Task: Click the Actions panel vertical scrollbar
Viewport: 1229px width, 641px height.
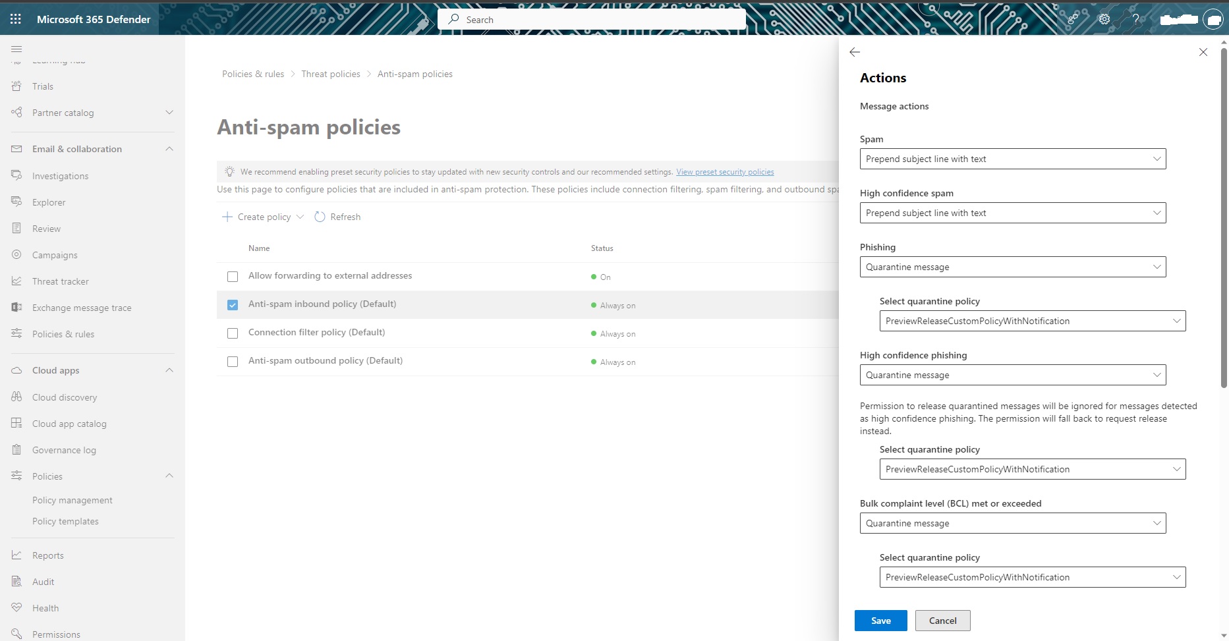Action: [1224, 217]
